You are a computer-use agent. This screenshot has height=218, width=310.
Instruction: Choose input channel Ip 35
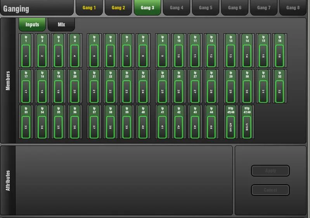pyautogui.click(x=59, y=122)
